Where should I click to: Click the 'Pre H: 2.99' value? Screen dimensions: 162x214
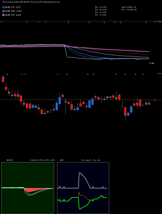pyautogui.click(x=101, y=10)
